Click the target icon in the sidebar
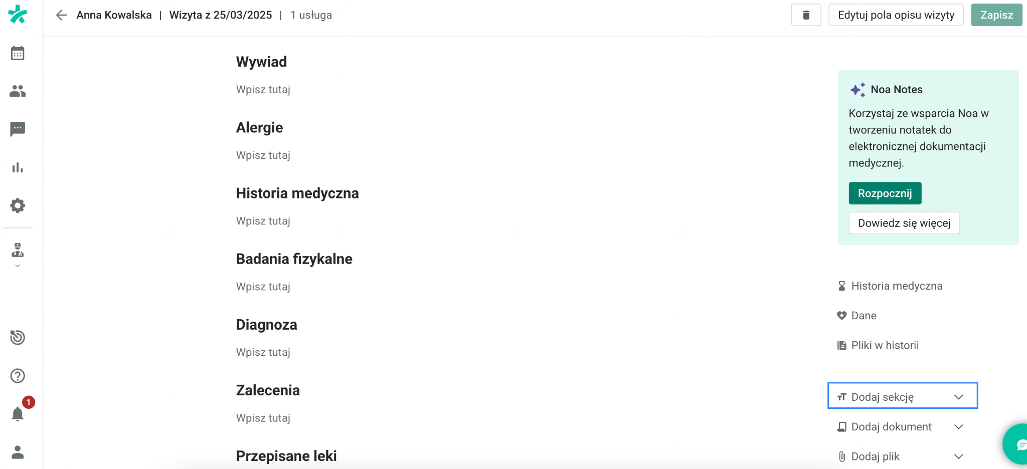The height and width of the screenshot is (469, 1027). [x=18, y=337]
